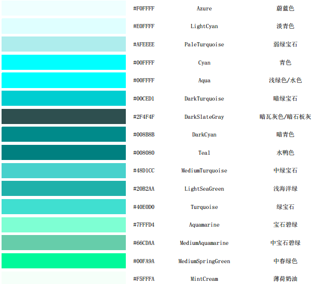Click the hex code #F5FFFA

tap(144, 279)
